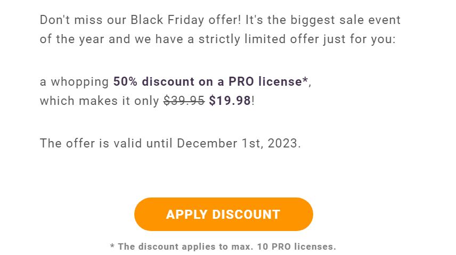Click the word 'whopping'
Screen dimensions: 456x255
pos(80,83)
